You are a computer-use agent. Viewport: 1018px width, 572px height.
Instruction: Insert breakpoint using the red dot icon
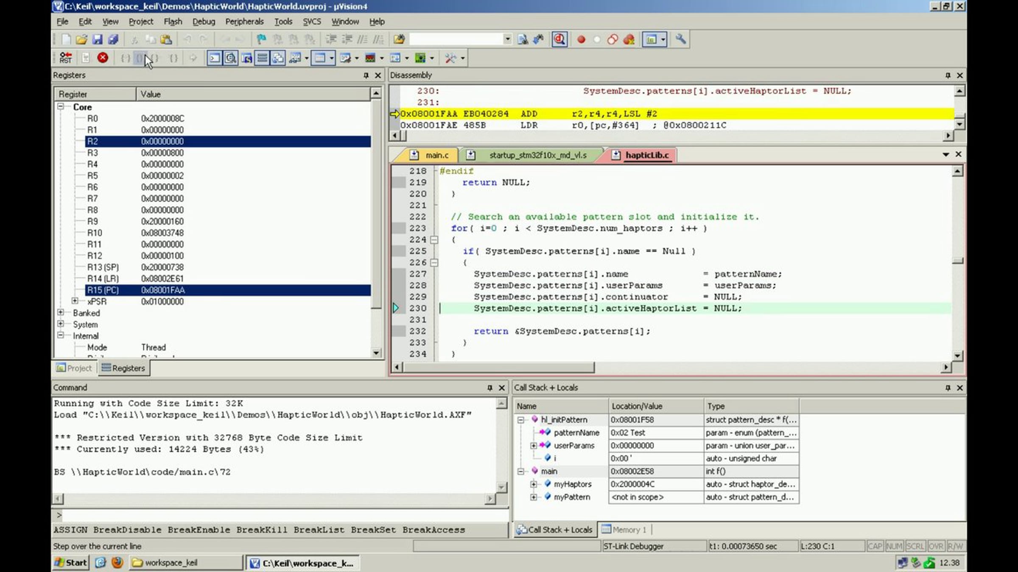click(581, 39)
